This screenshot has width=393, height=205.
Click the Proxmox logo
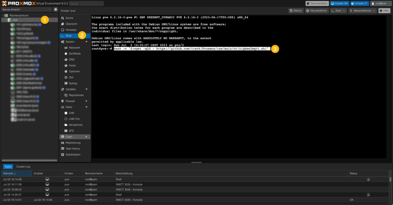click(19, 3)
